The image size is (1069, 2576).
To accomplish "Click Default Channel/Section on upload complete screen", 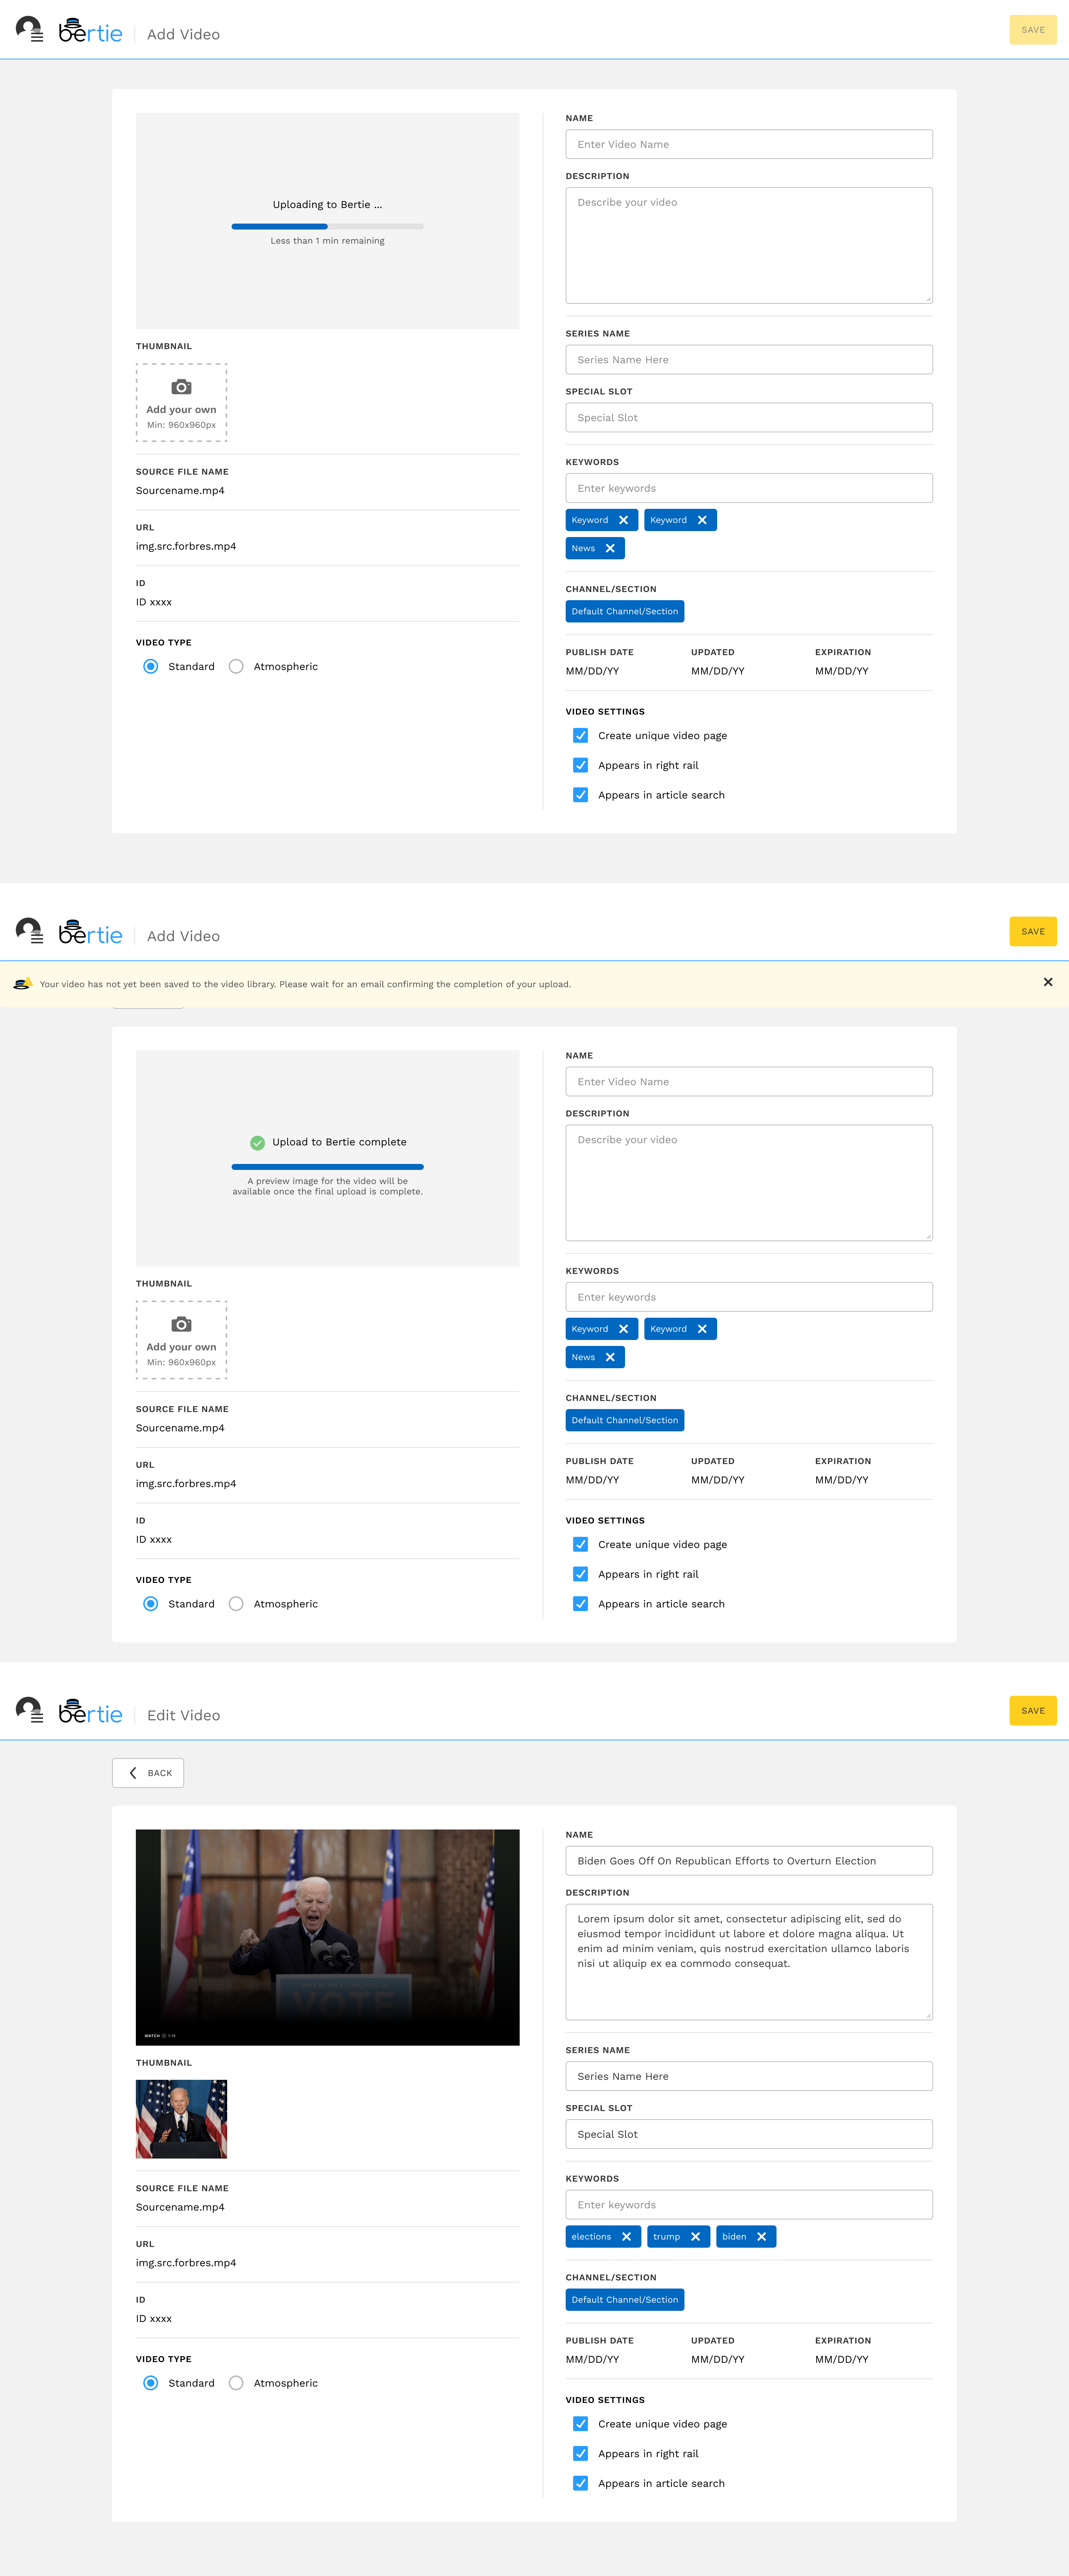I will pos(624,1420).
